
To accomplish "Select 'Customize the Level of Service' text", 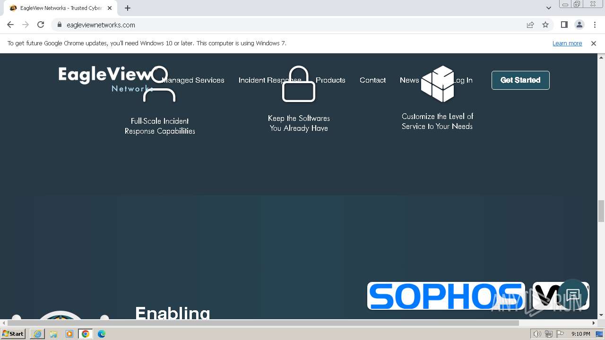I will 437,121.
